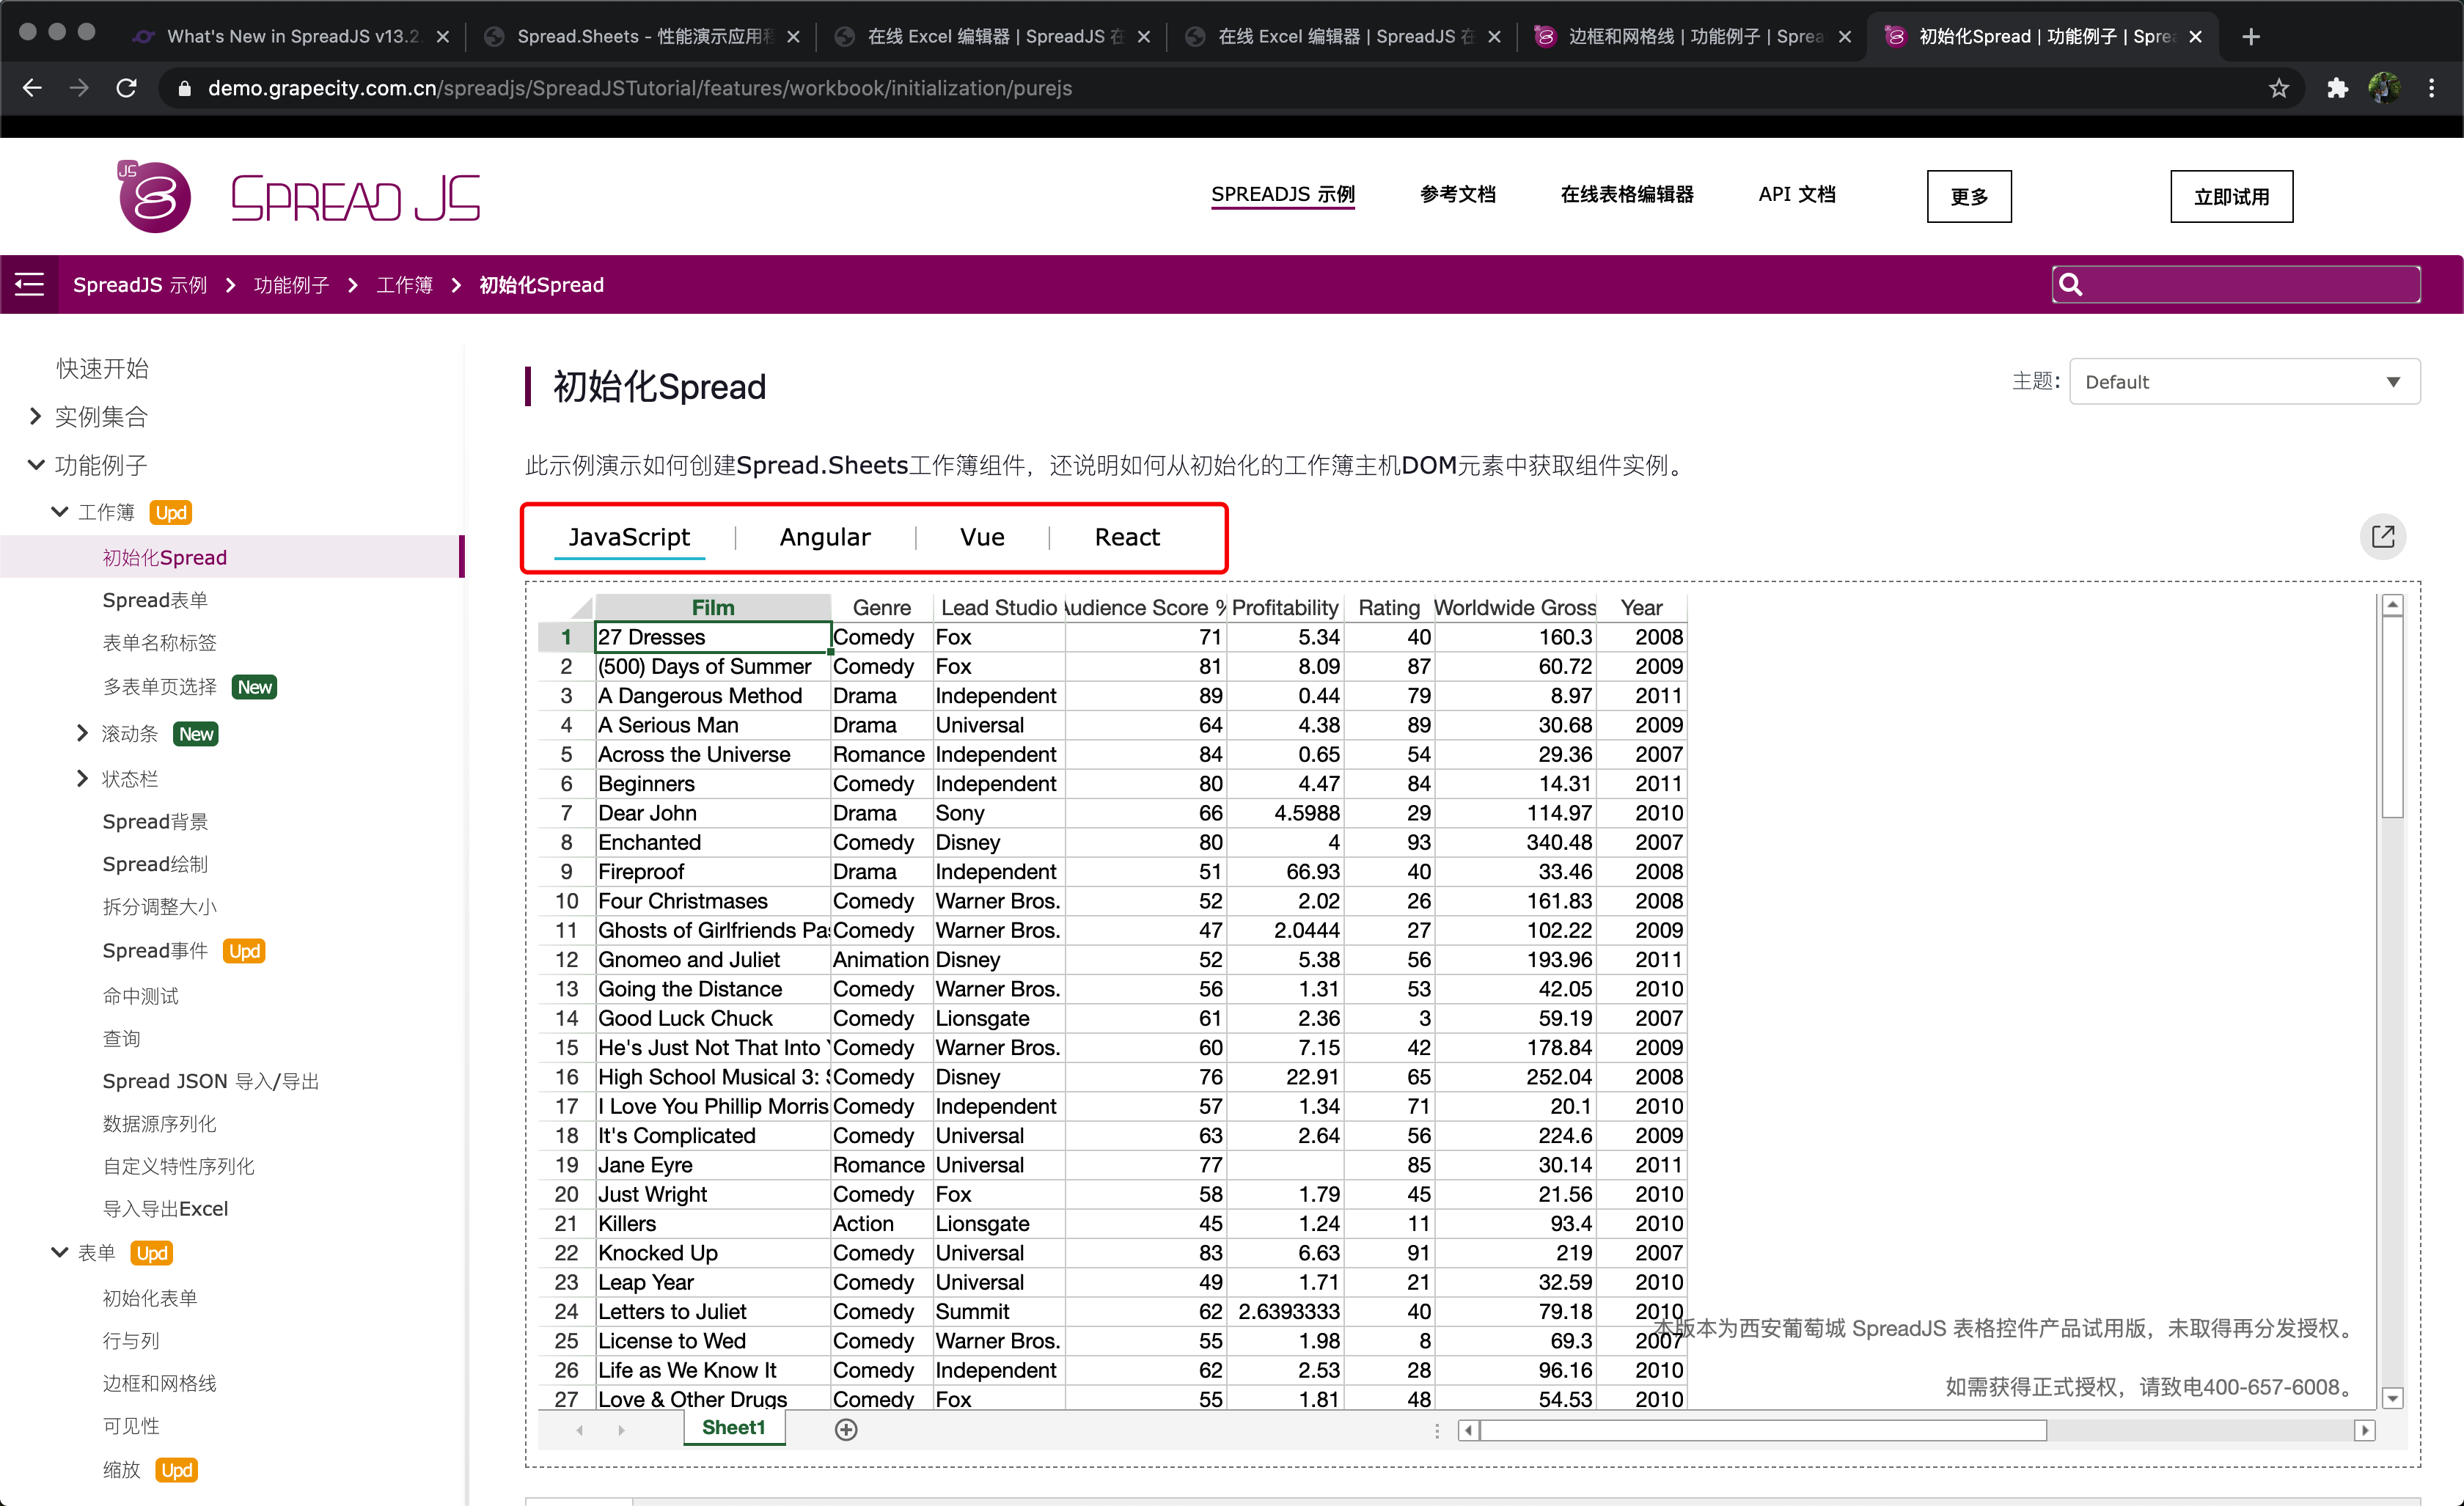Screen dimensions: 2464x1506
Task: Click the horizontal scroll left arrow
Action: [x=1468, y=1430]
